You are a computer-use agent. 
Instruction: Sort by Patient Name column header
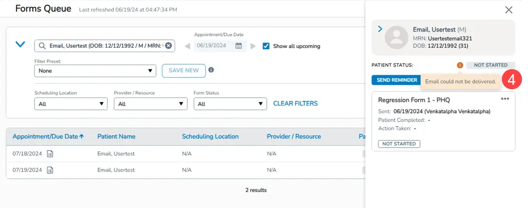[x=116, y=136]
